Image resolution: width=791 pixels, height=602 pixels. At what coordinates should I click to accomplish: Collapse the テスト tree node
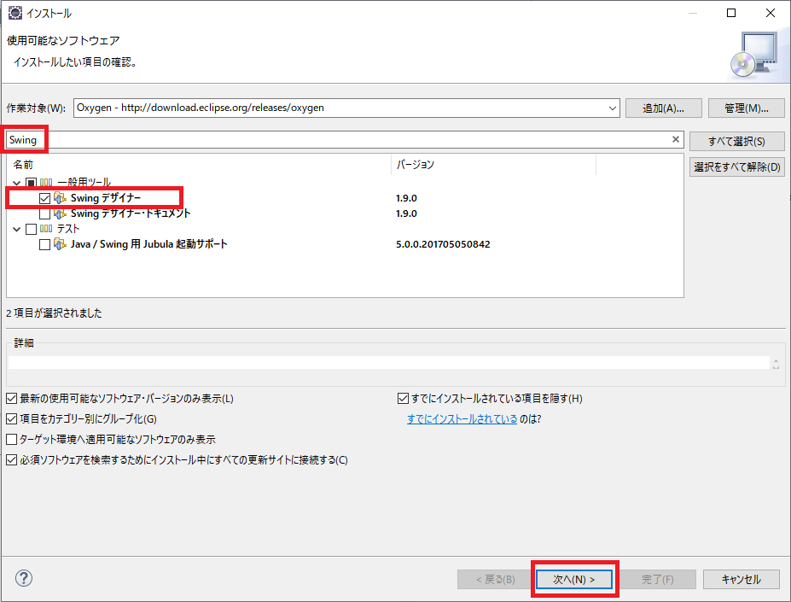[x=17, y=230]
